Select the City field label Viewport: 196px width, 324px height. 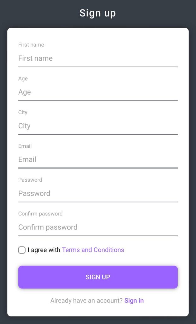tap(22, 112)
